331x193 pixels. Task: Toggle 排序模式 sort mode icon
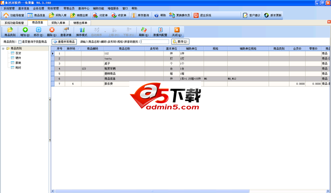[x=81, y=30]
